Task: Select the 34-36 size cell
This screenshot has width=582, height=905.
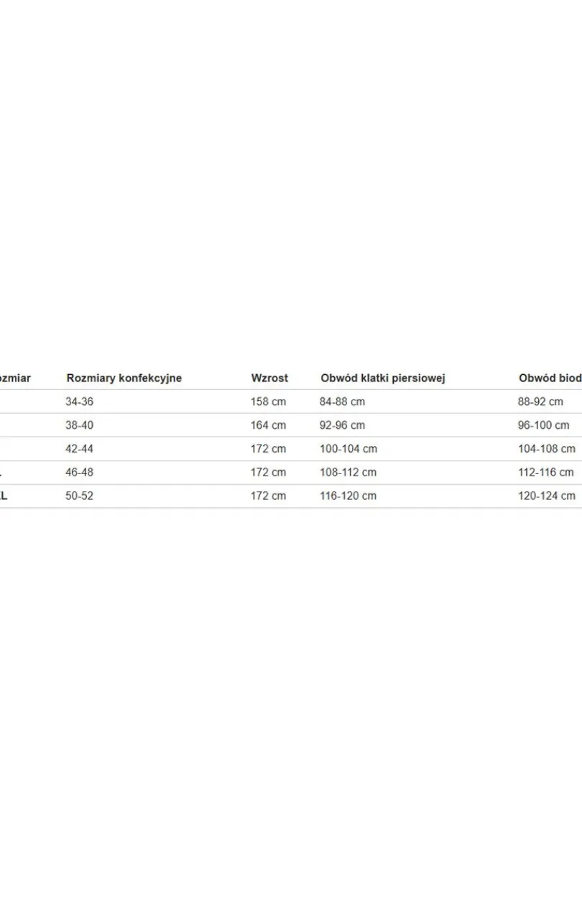Action: [x=79, y=402]
